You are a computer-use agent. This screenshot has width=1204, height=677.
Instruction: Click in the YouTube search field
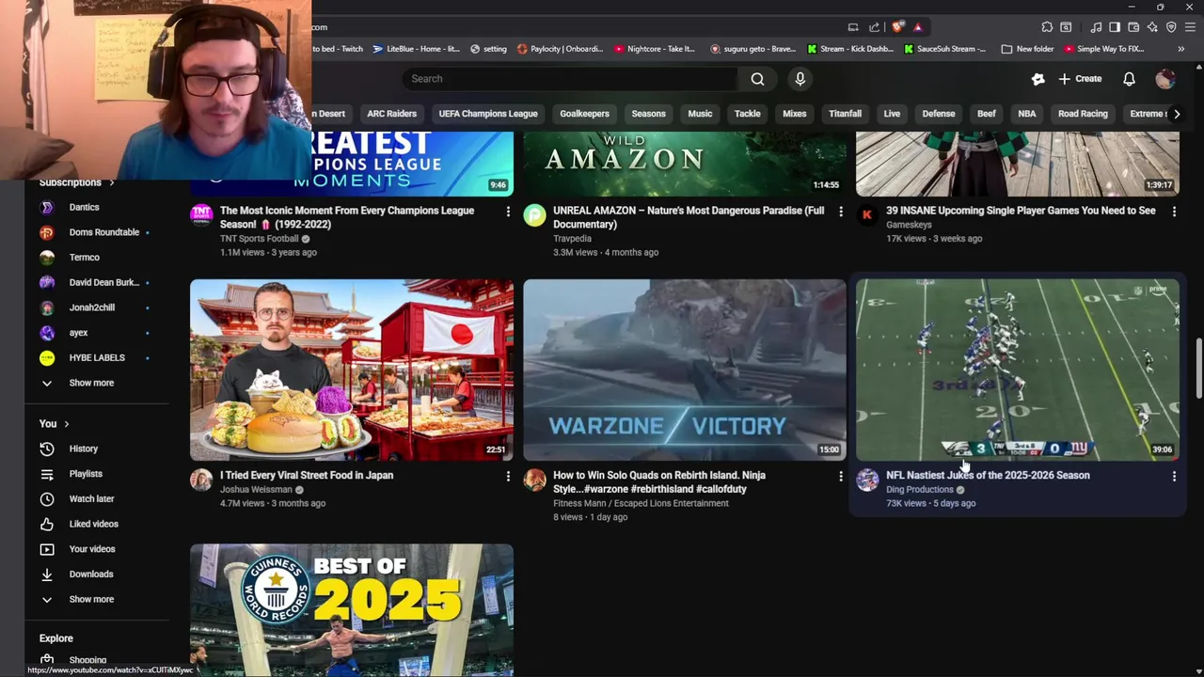pos(571,79)
